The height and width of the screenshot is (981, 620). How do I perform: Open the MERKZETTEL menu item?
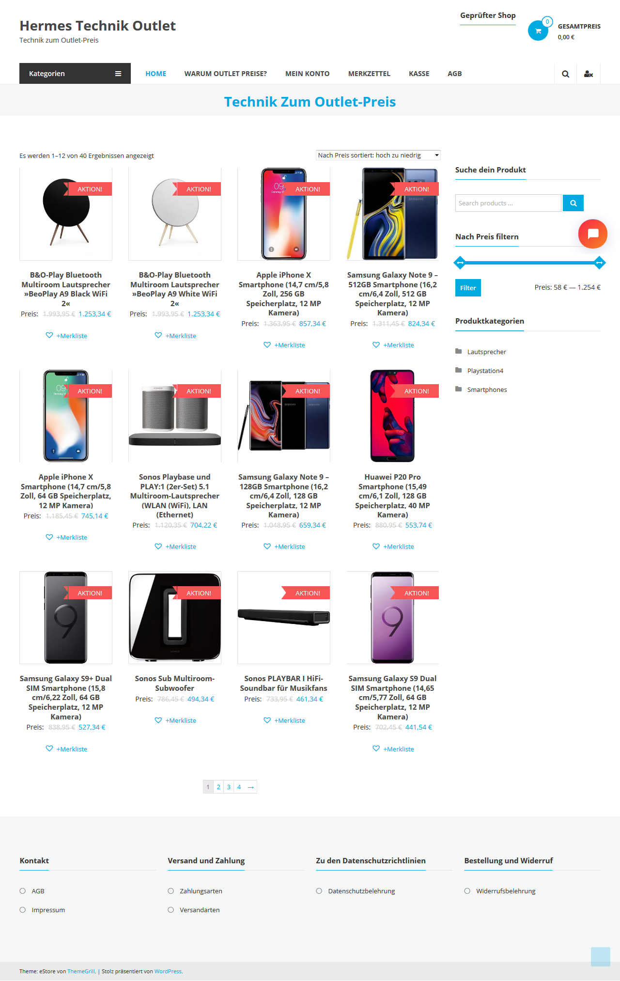(369, 74)
